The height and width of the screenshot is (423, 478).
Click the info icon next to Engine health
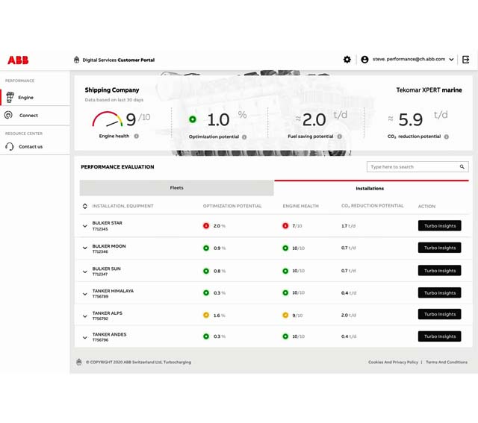click(136, 136)
